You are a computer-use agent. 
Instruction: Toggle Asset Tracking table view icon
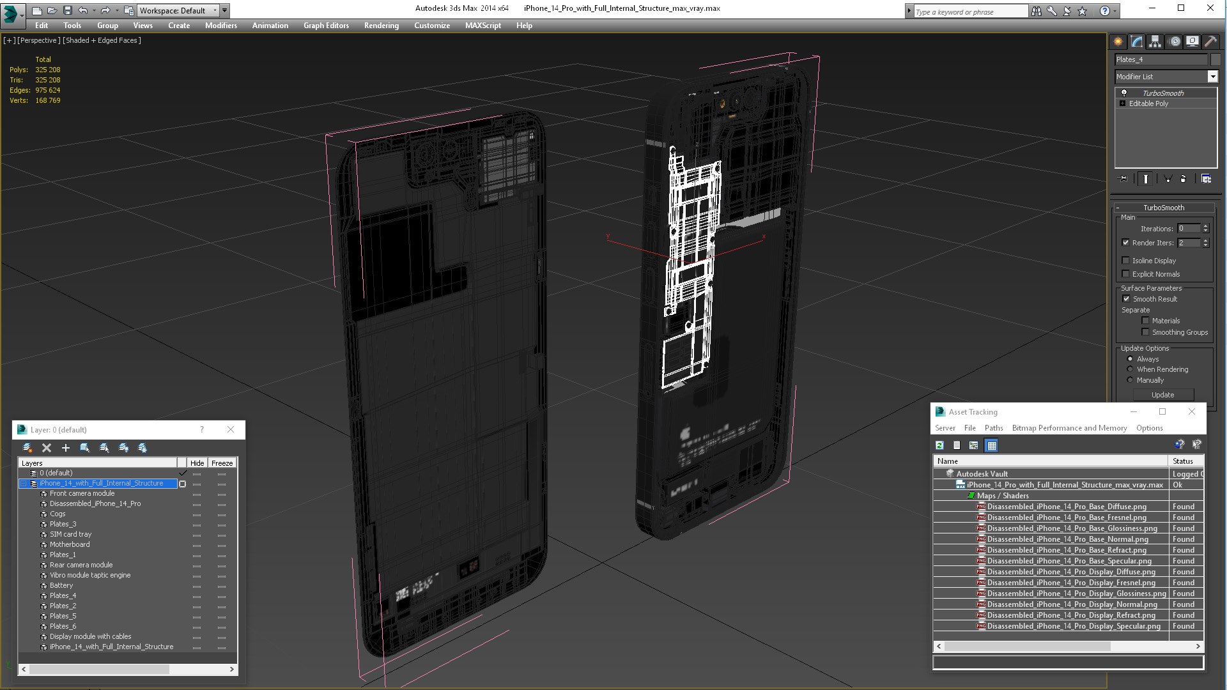991,445
